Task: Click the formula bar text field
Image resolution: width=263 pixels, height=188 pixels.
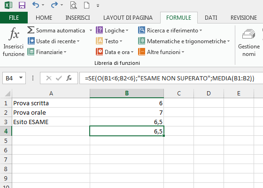Action: point(171,78)
